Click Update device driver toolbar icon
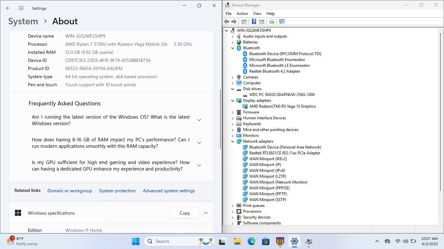This screenshot has width=444, height=249. click(x=271, y=21)
